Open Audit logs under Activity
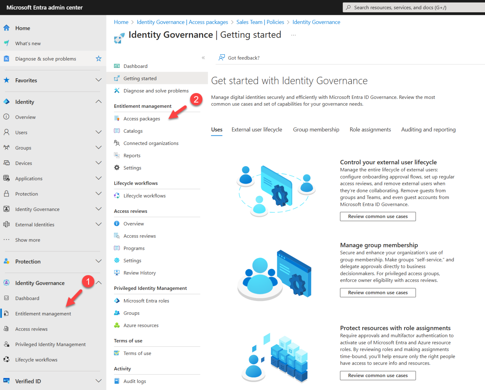485x390 pixels. pos(135,381)
